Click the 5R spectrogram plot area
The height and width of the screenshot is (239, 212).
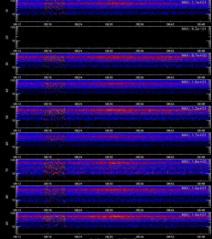(113, 117)
